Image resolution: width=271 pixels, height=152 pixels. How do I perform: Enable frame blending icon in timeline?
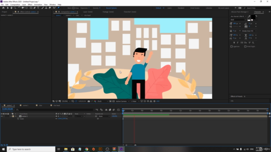pyautogui.click(x=110, y=110)
